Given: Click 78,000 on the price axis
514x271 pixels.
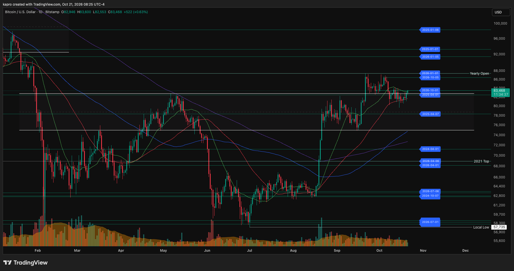Looking at the screenshot, I should (x=499, y=115).
